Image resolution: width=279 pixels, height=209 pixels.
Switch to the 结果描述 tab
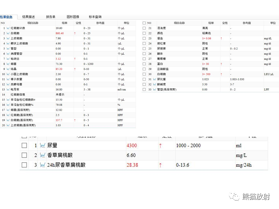click(x=28, y=17)
